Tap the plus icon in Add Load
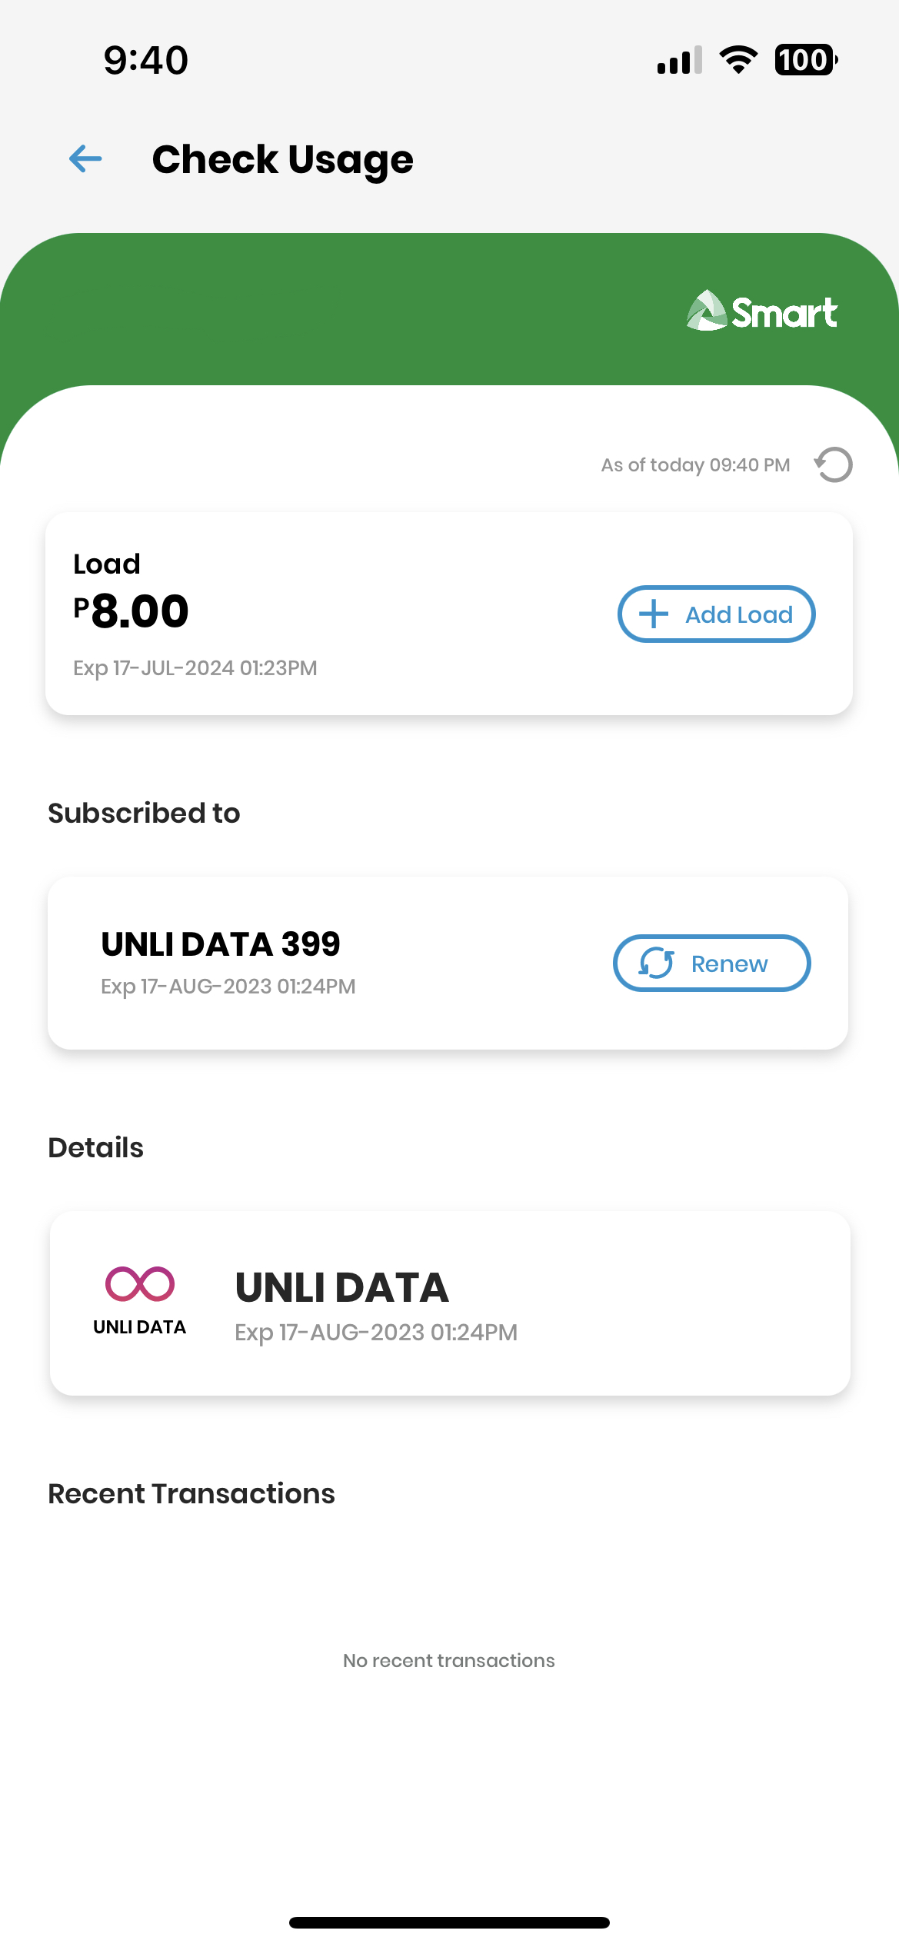The height and width of the screenshot is (1947, 899). (654, 614)
